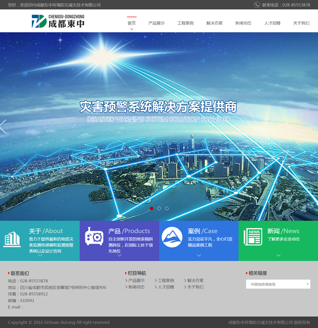Click the building icon in About tile

[x=12, y=239]
